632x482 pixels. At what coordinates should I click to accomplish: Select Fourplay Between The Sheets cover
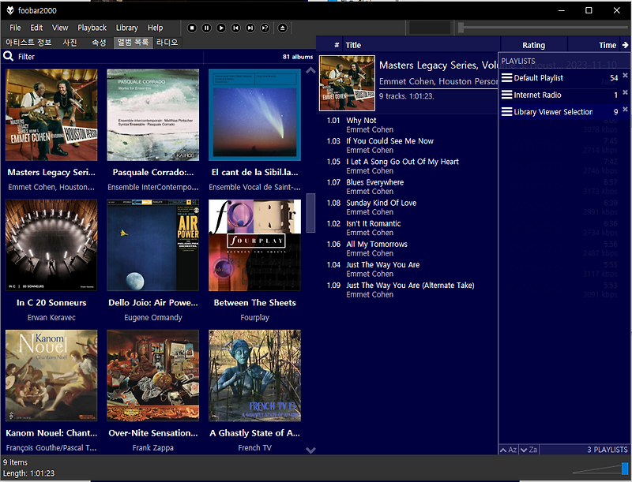pyautogui.click(x=254, y=245)
